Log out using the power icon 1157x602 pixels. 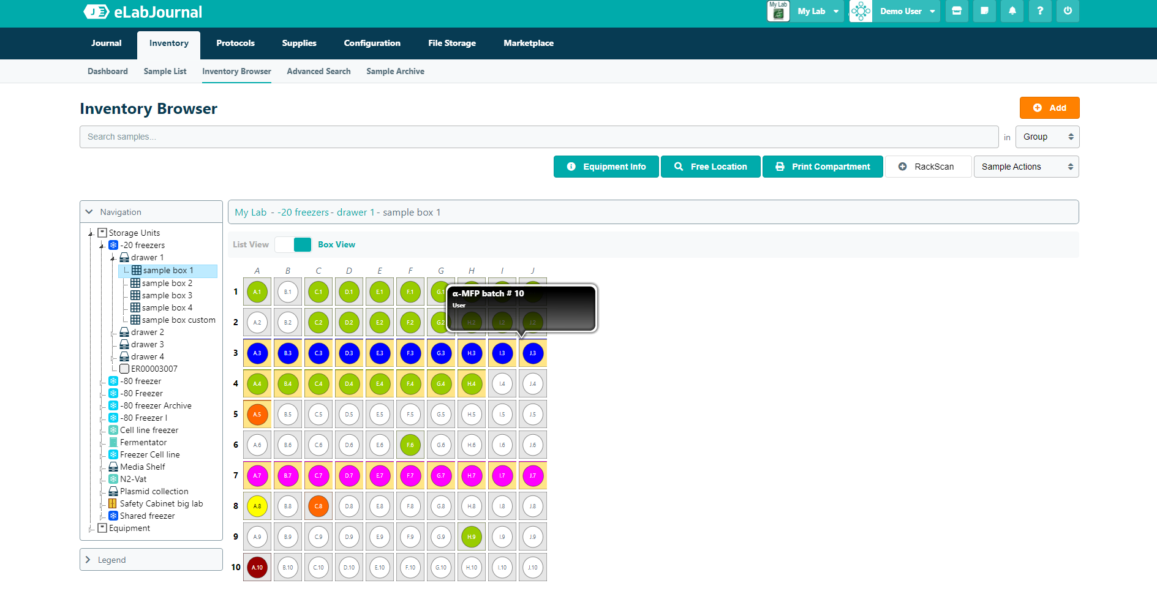(x=1068, y=11)
